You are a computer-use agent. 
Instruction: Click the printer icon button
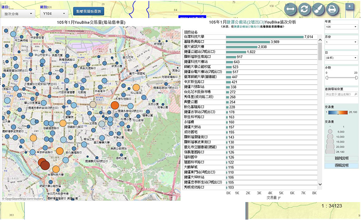[x=332, y=9]
